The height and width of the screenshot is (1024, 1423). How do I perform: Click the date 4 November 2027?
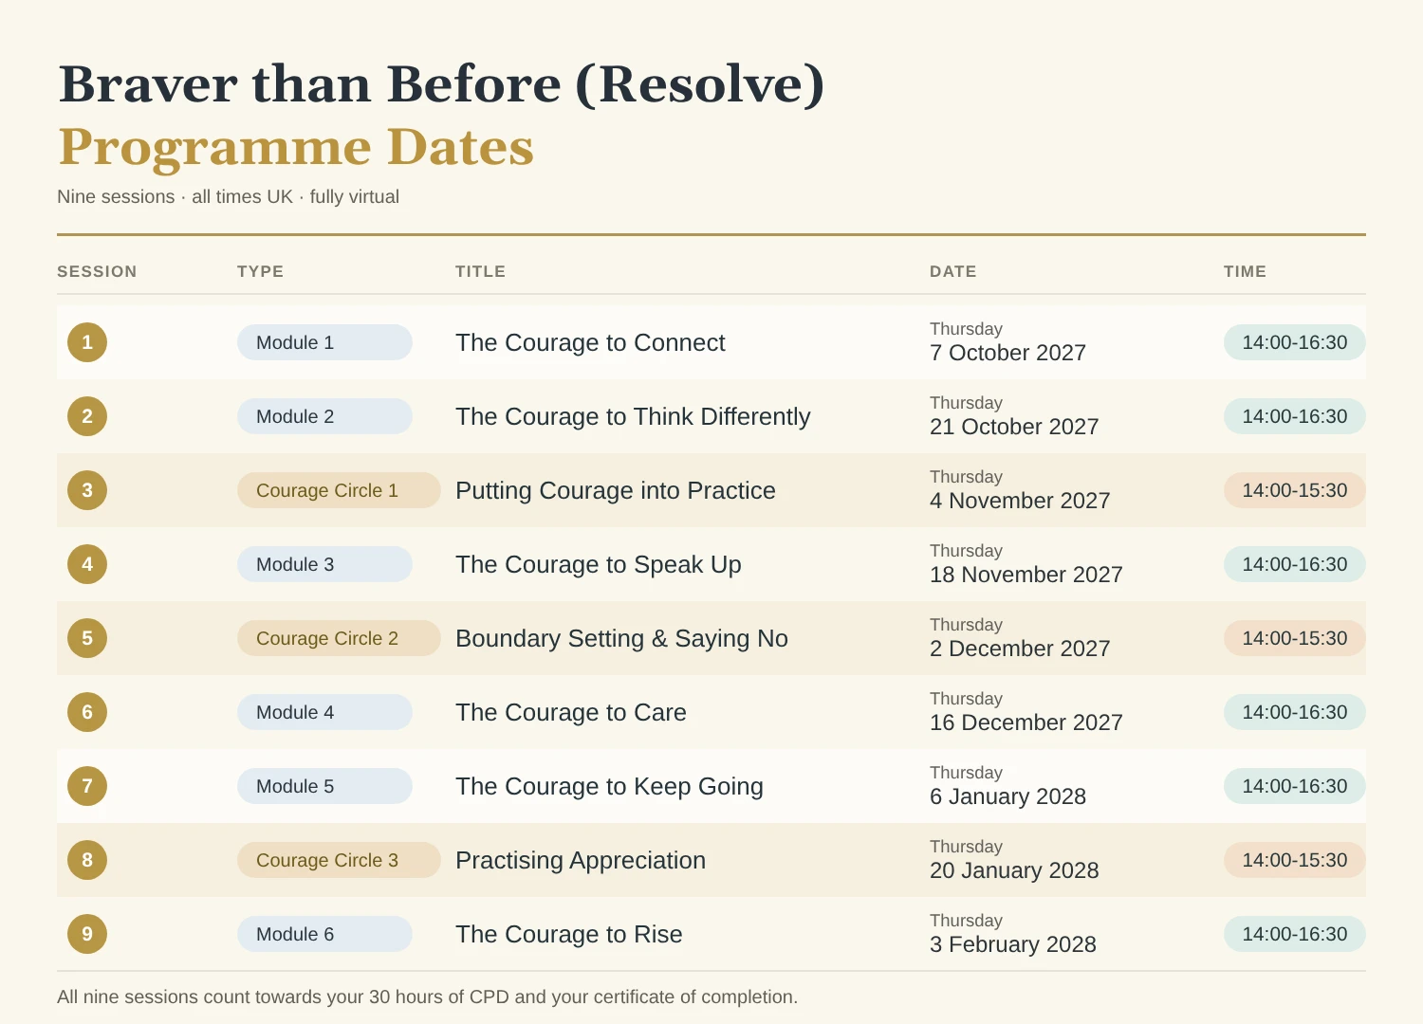pos(1020,501)
